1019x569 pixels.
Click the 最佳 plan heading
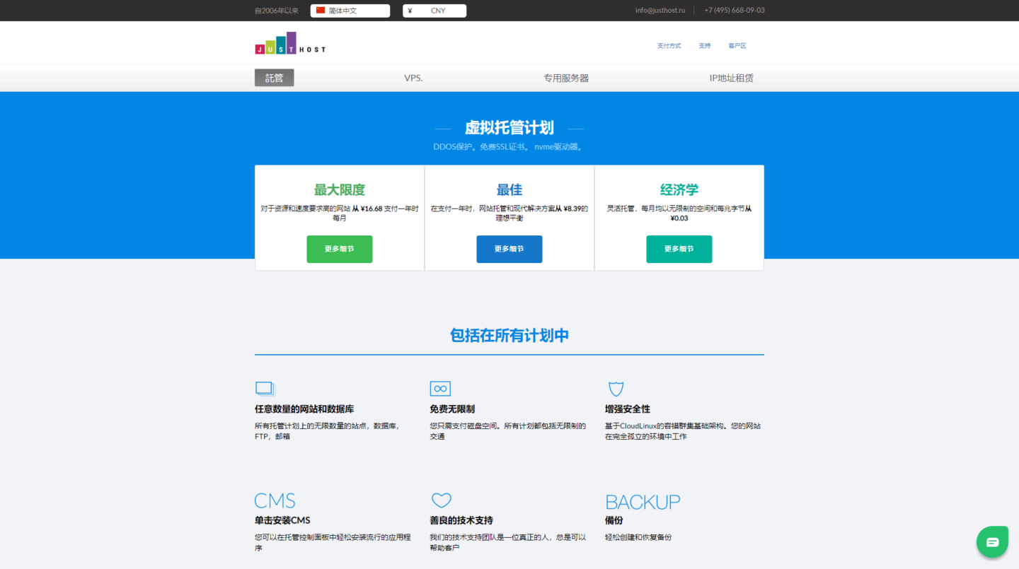click(509, 189)
